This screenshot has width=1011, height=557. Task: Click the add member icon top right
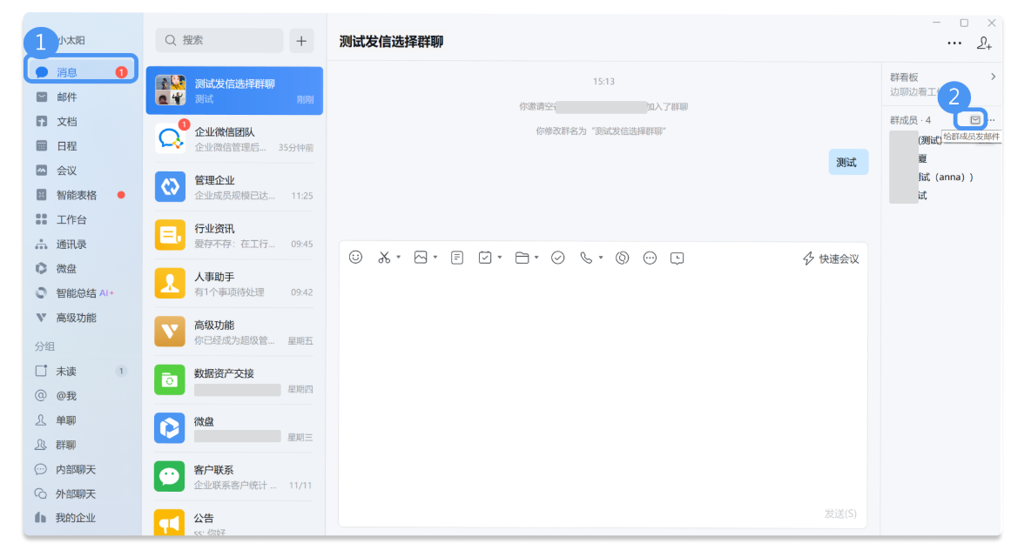(x=984, y=42)
